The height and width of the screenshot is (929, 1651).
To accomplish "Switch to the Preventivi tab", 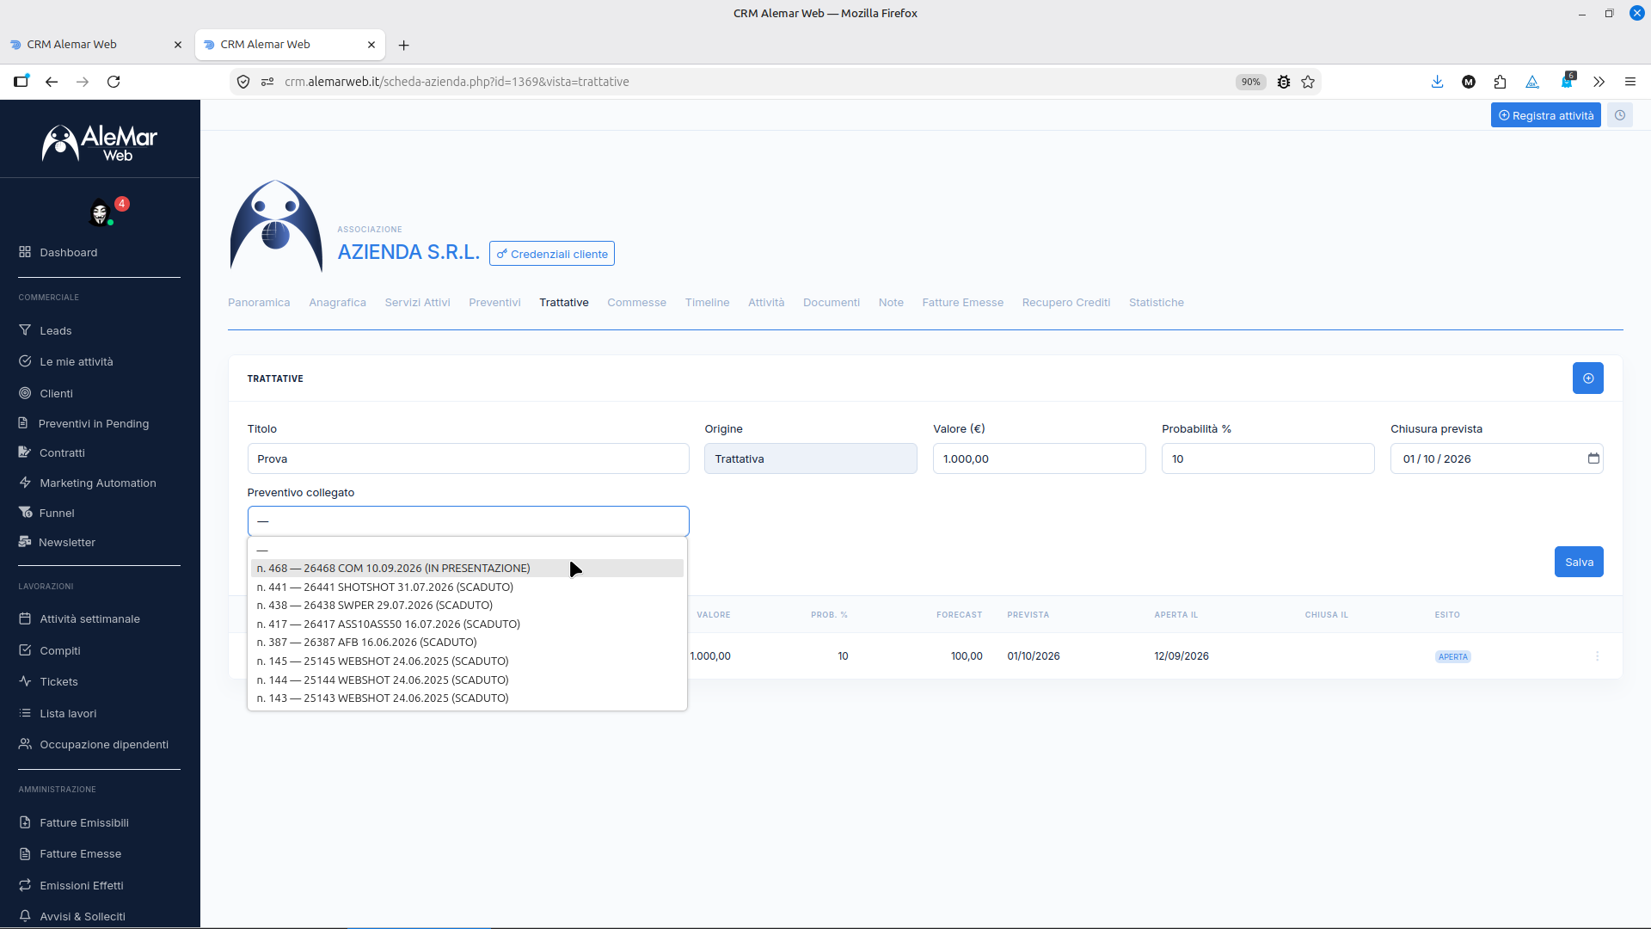I will pos(494,303).
